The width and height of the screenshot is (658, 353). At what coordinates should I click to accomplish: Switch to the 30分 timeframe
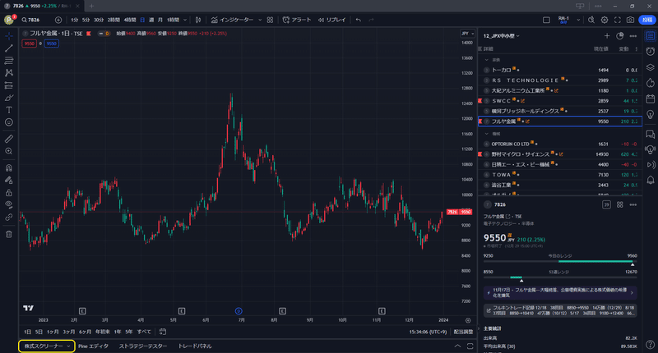(x=99, y=20)
